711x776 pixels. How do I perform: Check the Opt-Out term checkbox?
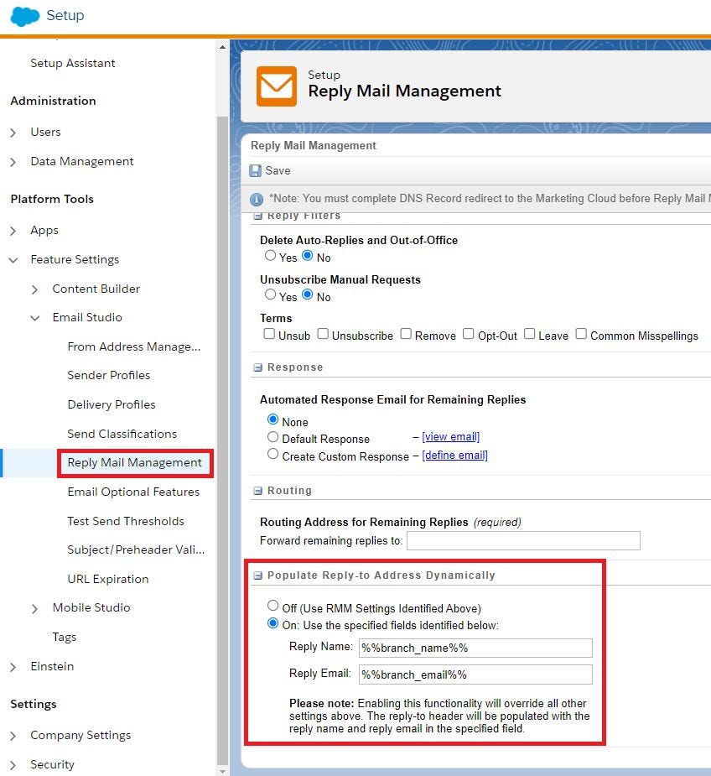click(468, 334)
